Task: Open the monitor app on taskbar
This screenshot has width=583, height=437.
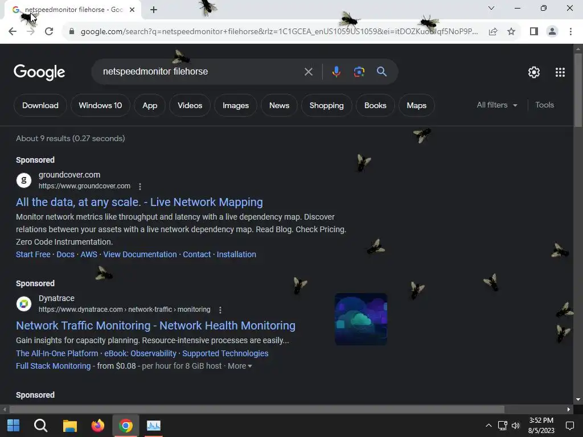Action: (x=154, y=426)
